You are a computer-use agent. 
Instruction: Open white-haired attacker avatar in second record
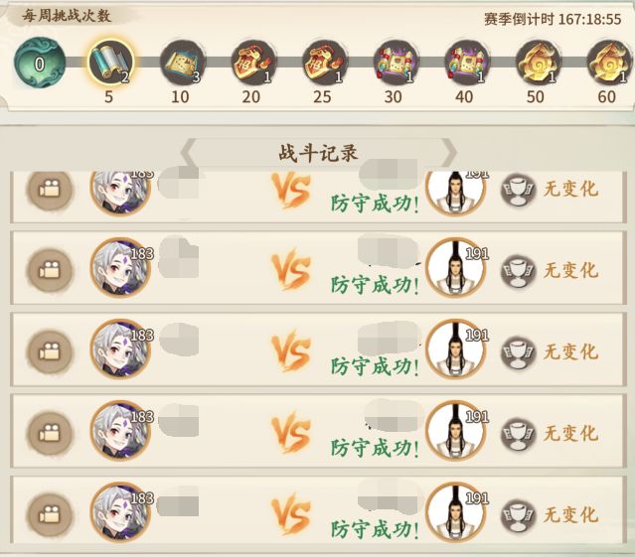coord(120,268)
